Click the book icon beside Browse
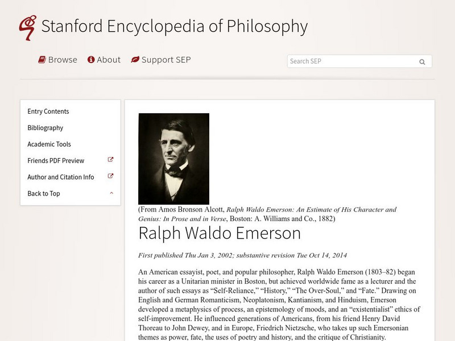Screen dimensions: 455x341 [x=42, y=60]
